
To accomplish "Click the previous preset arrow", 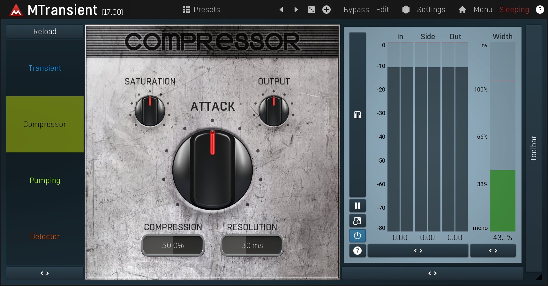I will pyautogui.click(x=281, y=10).
